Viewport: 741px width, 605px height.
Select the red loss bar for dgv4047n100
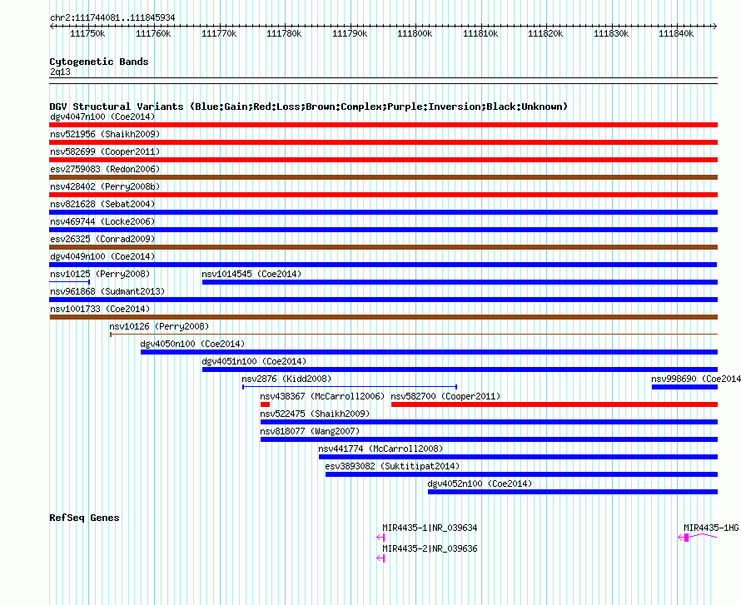pos(383,125)
